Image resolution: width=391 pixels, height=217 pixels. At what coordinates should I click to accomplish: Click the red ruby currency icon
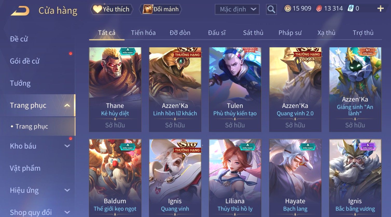319,9
